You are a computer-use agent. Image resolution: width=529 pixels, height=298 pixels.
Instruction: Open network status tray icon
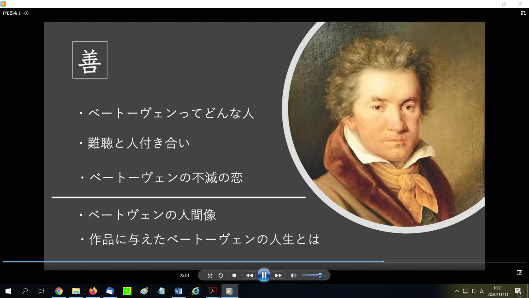[466, 291]
